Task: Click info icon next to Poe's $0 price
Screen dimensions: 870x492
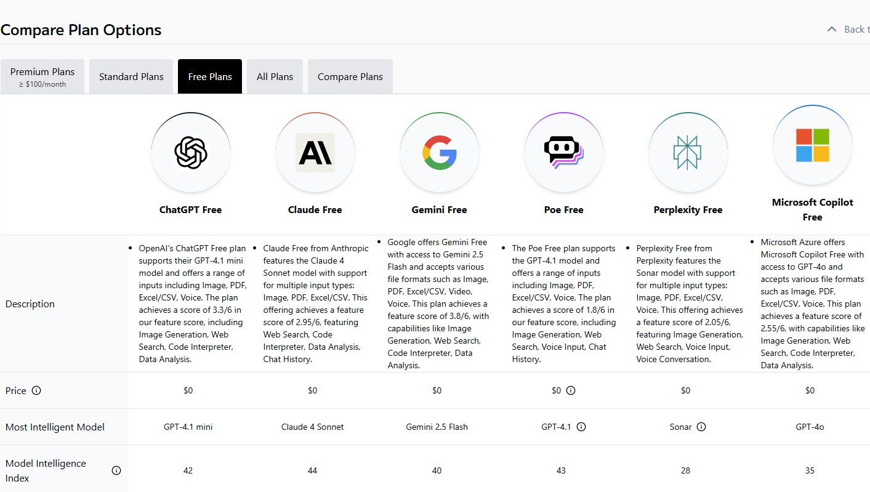Action: tap(571, 390)
